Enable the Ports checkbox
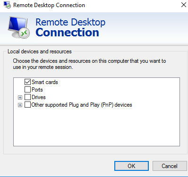This screenshot has width=188, height=177. [27, 90]
